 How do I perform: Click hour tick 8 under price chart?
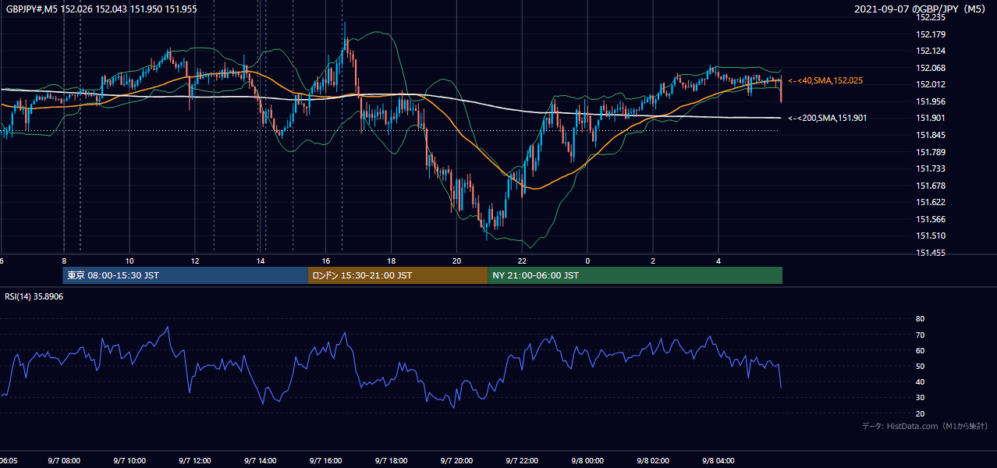point(64,261)
